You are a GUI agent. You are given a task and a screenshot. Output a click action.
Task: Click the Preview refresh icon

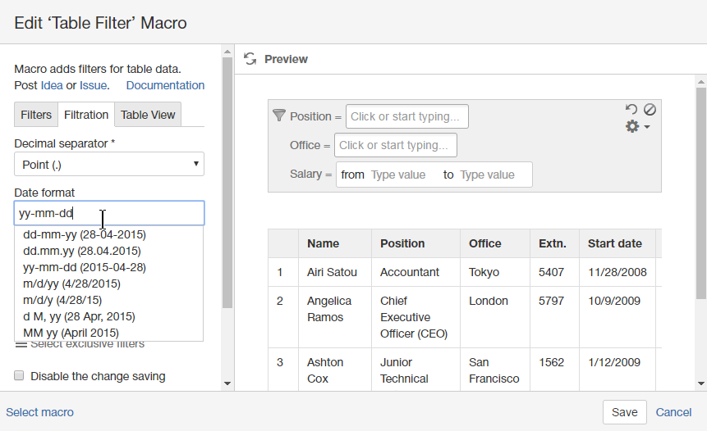(x=250, y=59)
